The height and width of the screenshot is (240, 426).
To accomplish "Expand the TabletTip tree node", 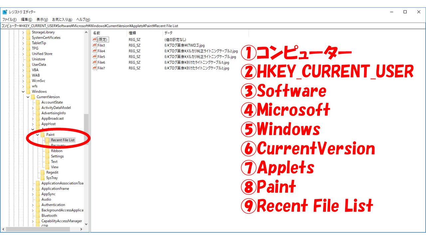I will point(23,43).
